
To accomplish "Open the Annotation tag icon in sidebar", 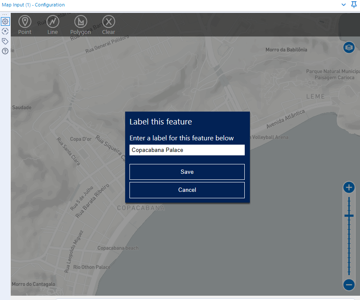I will pos(5,41).
